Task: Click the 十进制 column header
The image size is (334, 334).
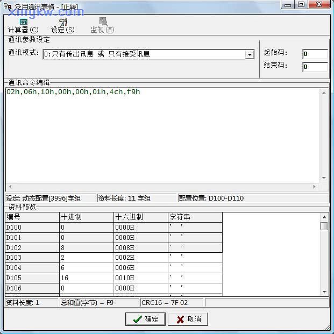Action: tap(86, 217)
